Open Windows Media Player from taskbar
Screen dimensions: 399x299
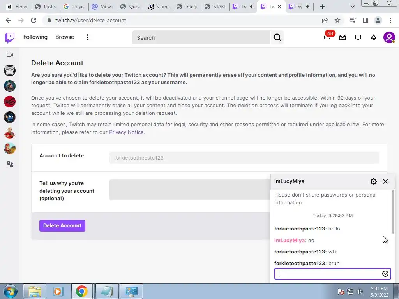tap(58, 291)
